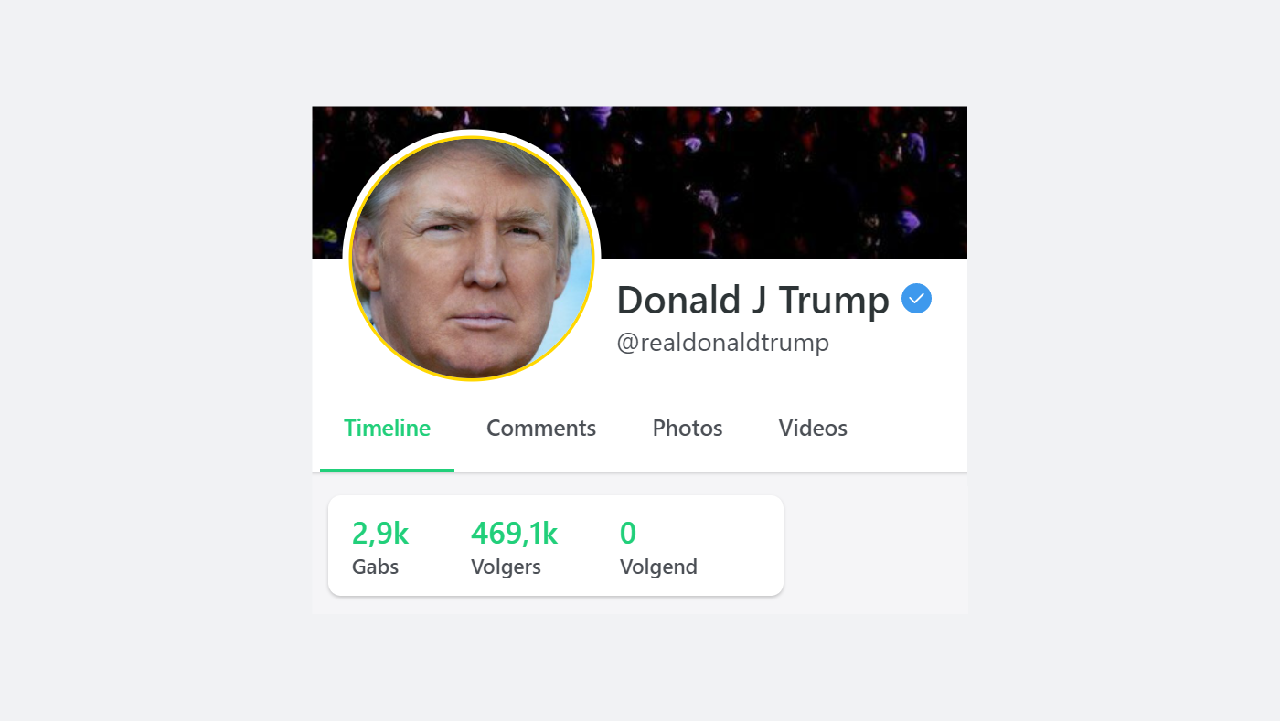The width and height of the screenshot is (1280, 721).
Task: Switch to the Timeline tab
Action: 387,428
